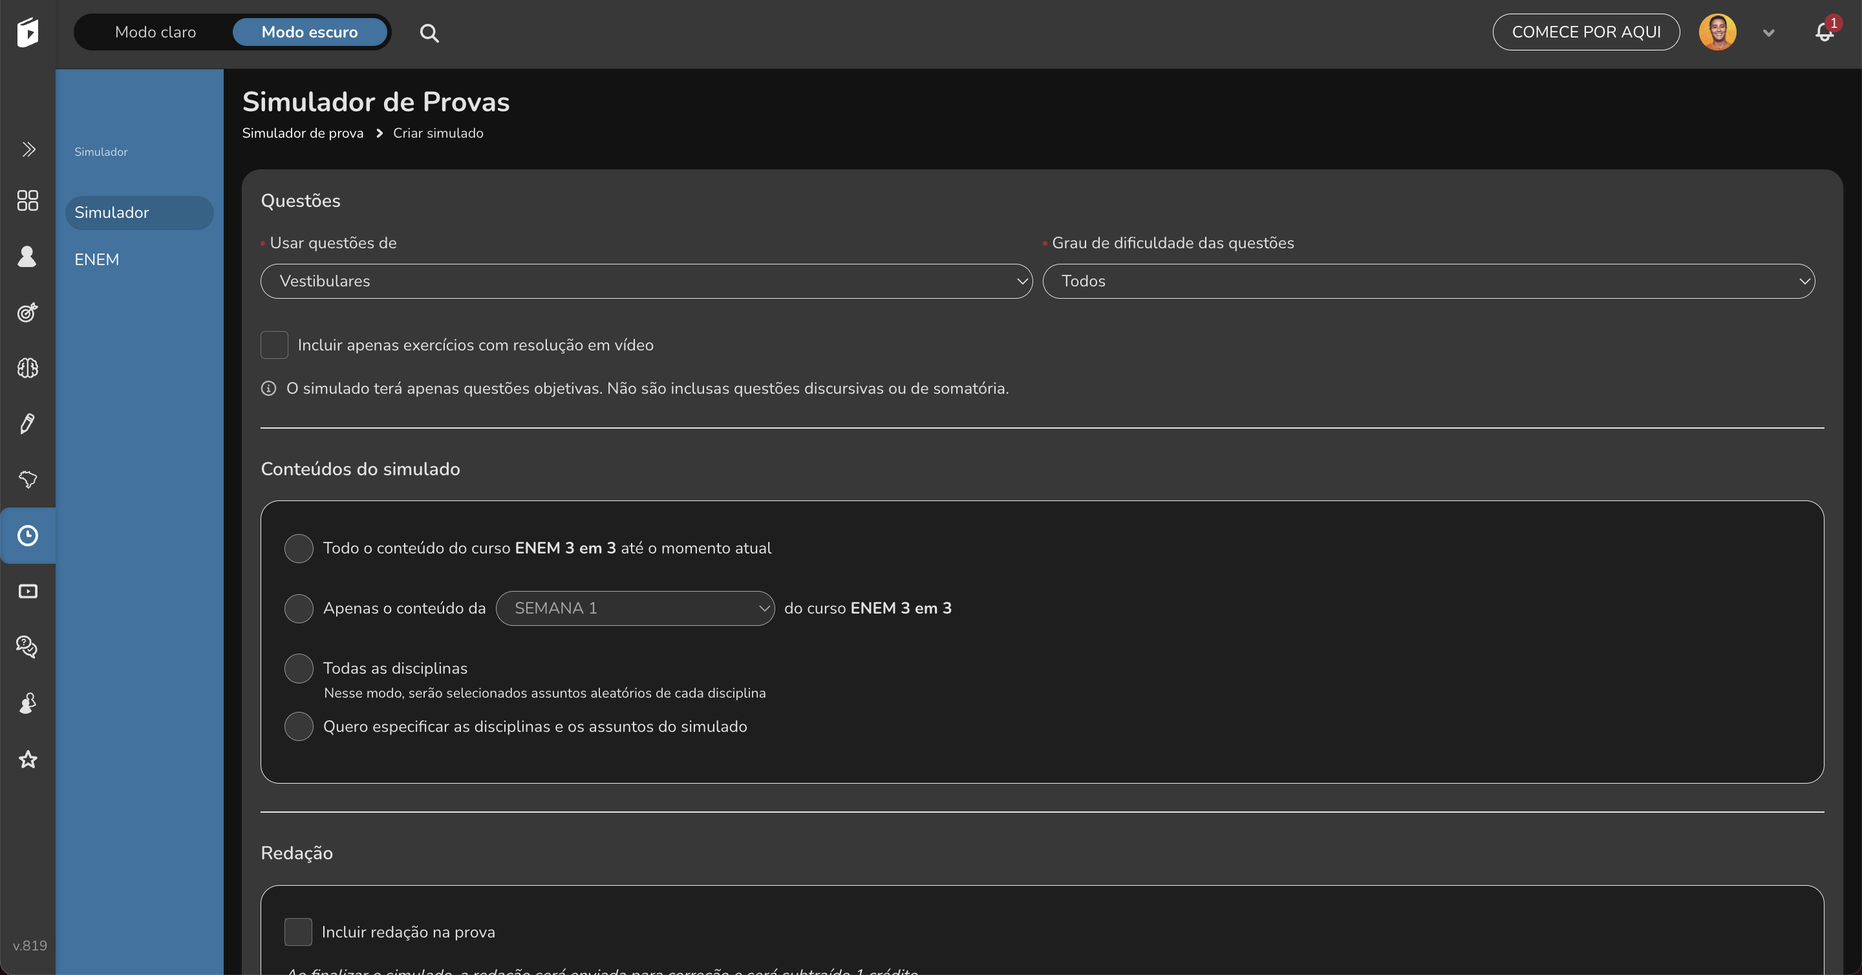Select Apenas o conteúdo da radio
1862x975 pixels.
tap(299, 608)
